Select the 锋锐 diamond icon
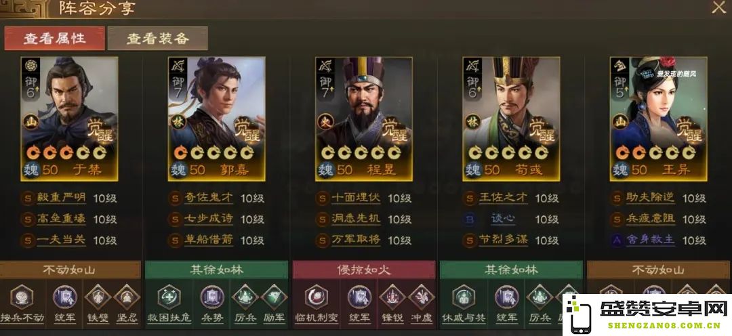 coord(392,297)
